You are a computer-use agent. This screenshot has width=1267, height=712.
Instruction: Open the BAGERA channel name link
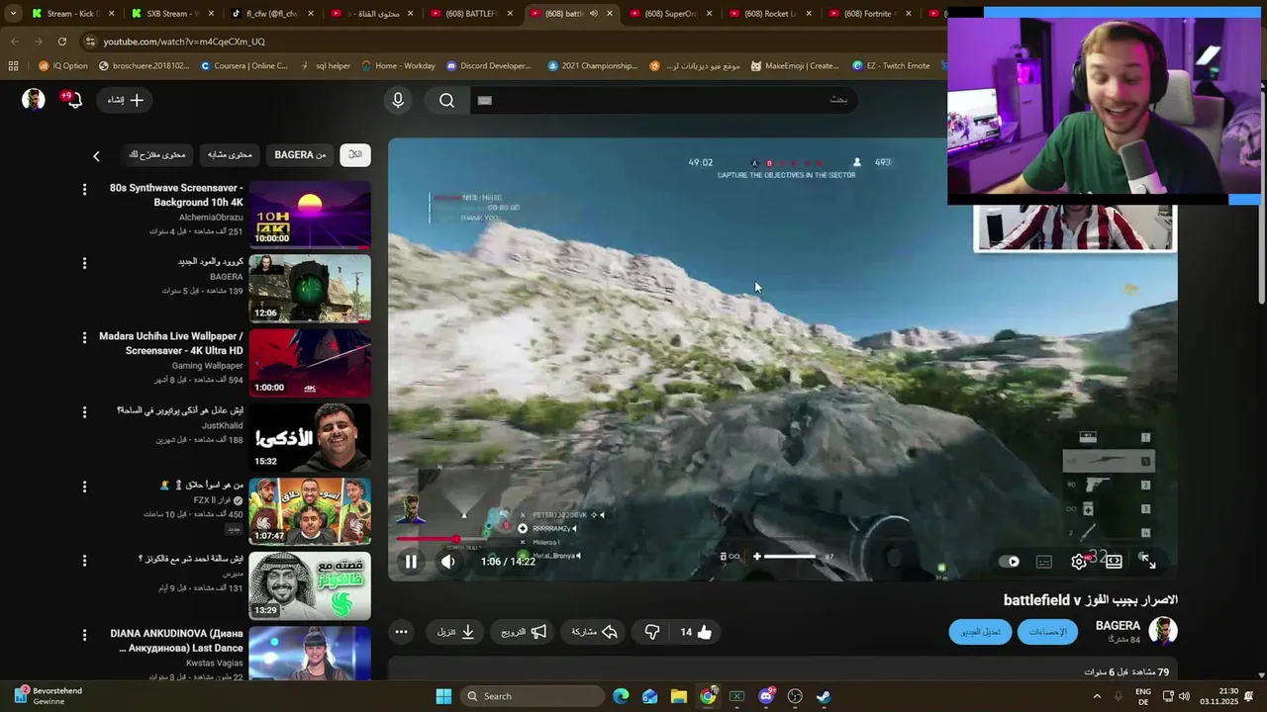pos(1118,626)
